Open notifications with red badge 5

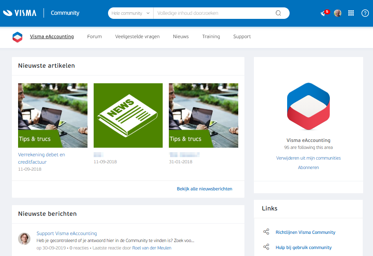pos(325,13)
